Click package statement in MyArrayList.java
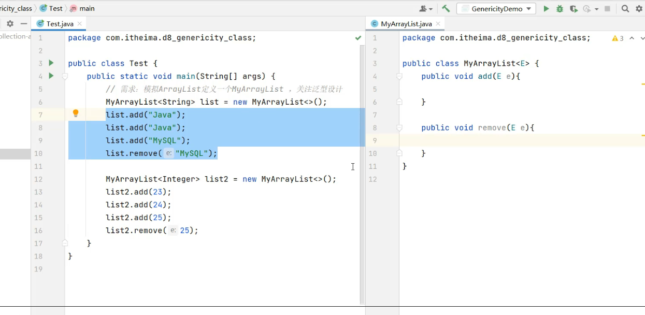 pyautogui.click(x=496, y=38)
